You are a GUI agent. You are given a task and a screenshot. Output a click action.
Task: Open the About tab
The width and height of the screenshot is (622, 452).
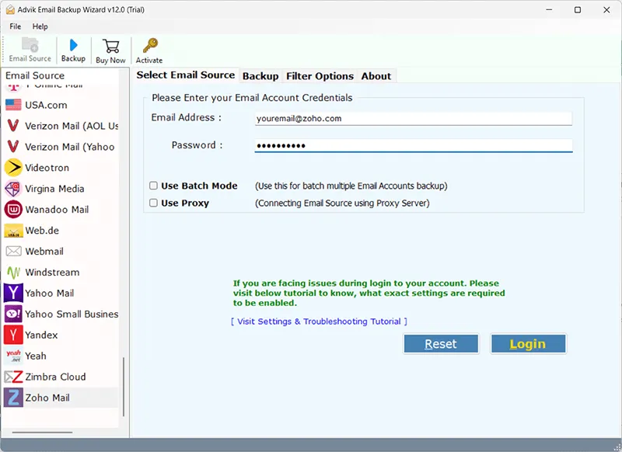(376, 76)
